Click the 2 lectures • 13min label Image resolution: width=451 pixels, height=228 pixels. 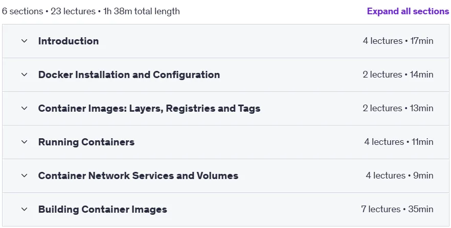point(398,108)
